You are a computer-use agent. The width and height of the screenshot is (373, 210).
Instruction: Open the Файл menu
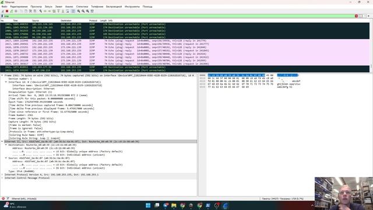pyautogui.click(x=4, y=6)
